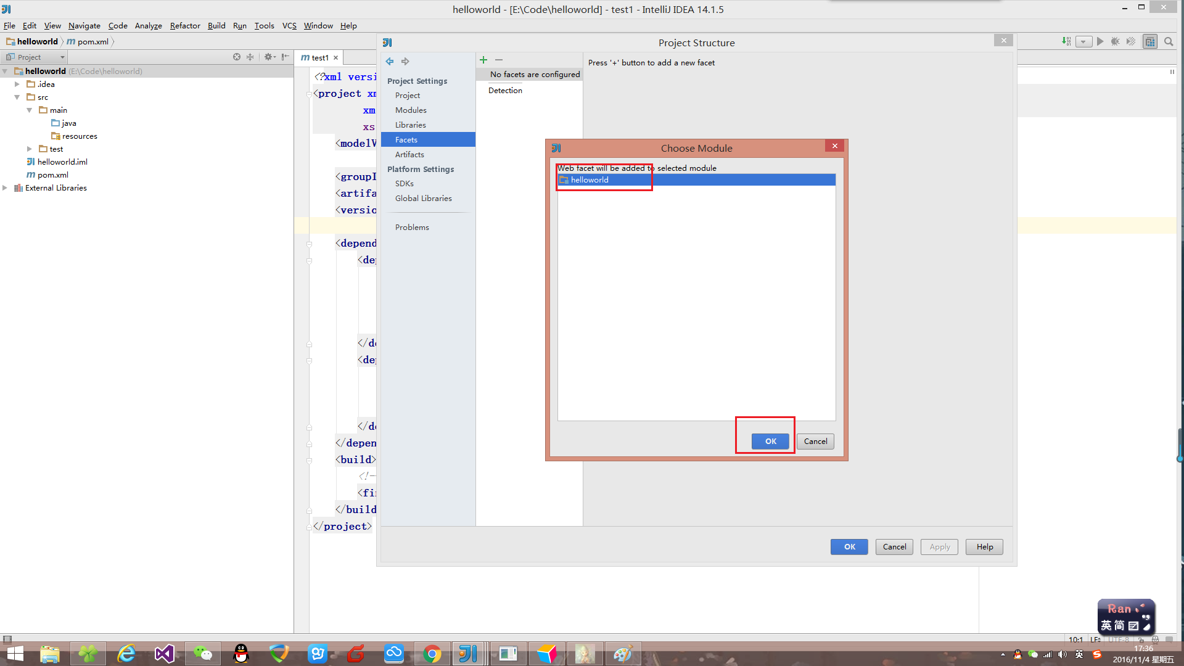The width and height of the screenshot is (1184, 666).
Task: Click OK in the Project Structure dialog
Action: point(849,547)
